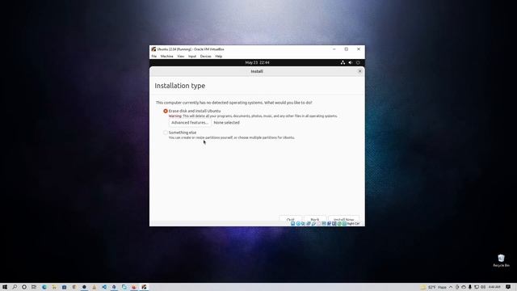This screenshot has width=517, height=291.
Task: Open the VirtualBox View menu
Action: (181, 57)
